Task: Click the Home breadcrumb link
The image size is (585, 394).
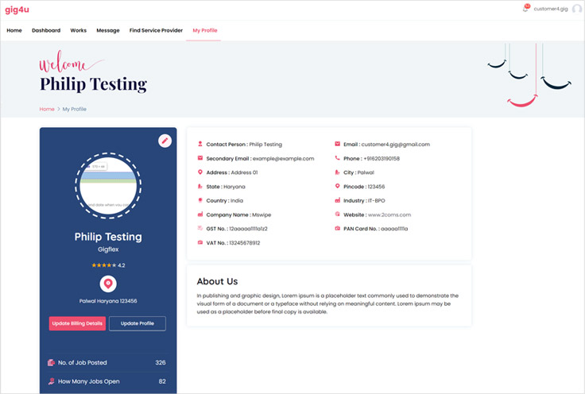Action: coord(47,109)
